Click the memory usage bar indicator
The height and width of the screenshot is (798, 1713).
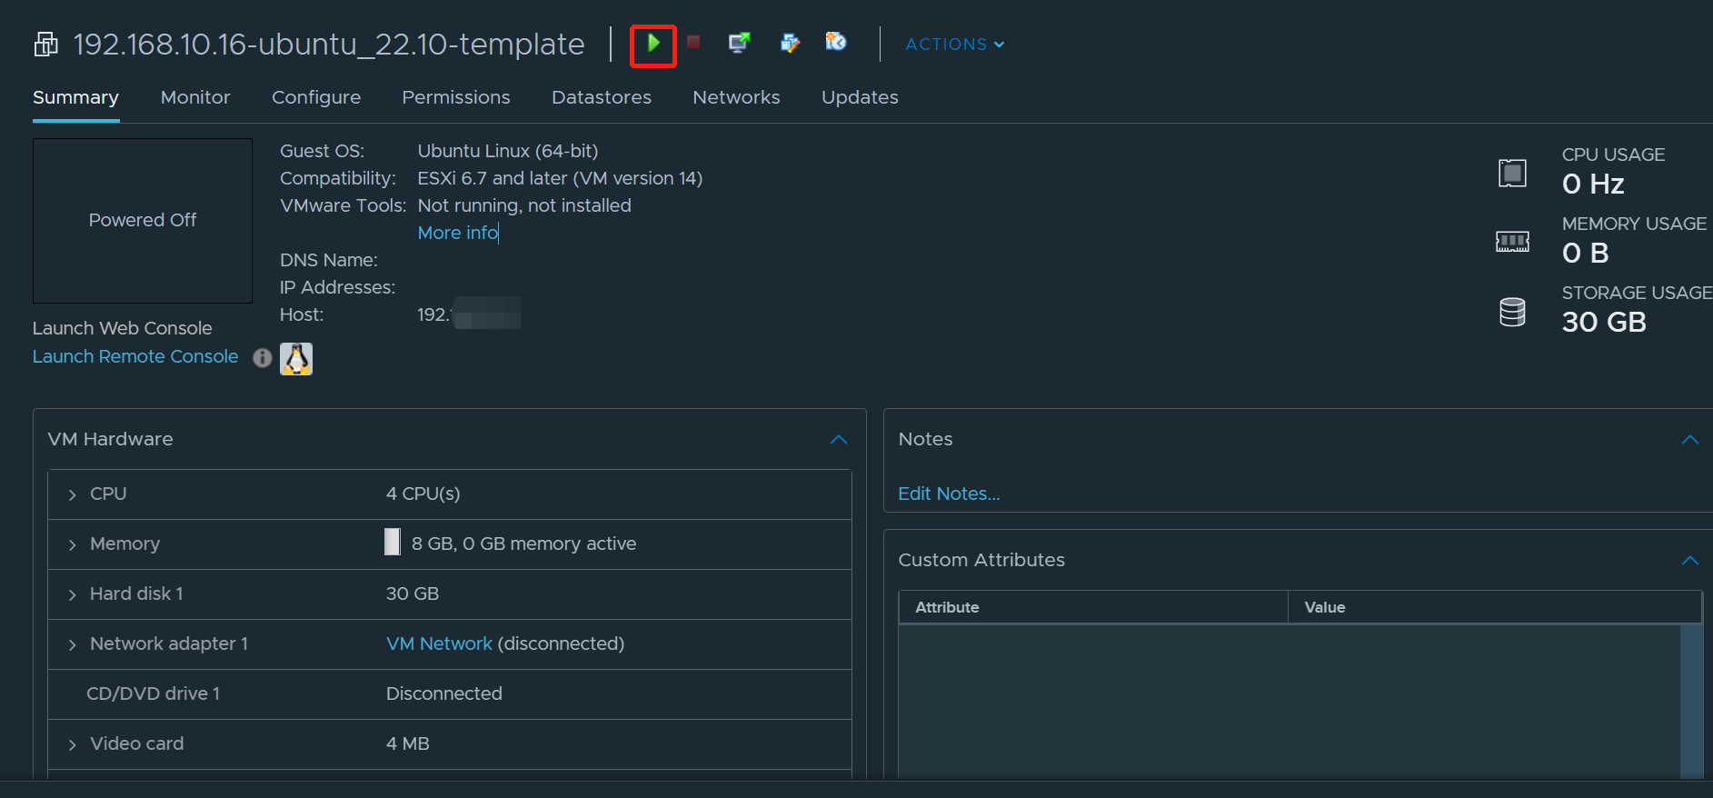click(x=393, y=542)
